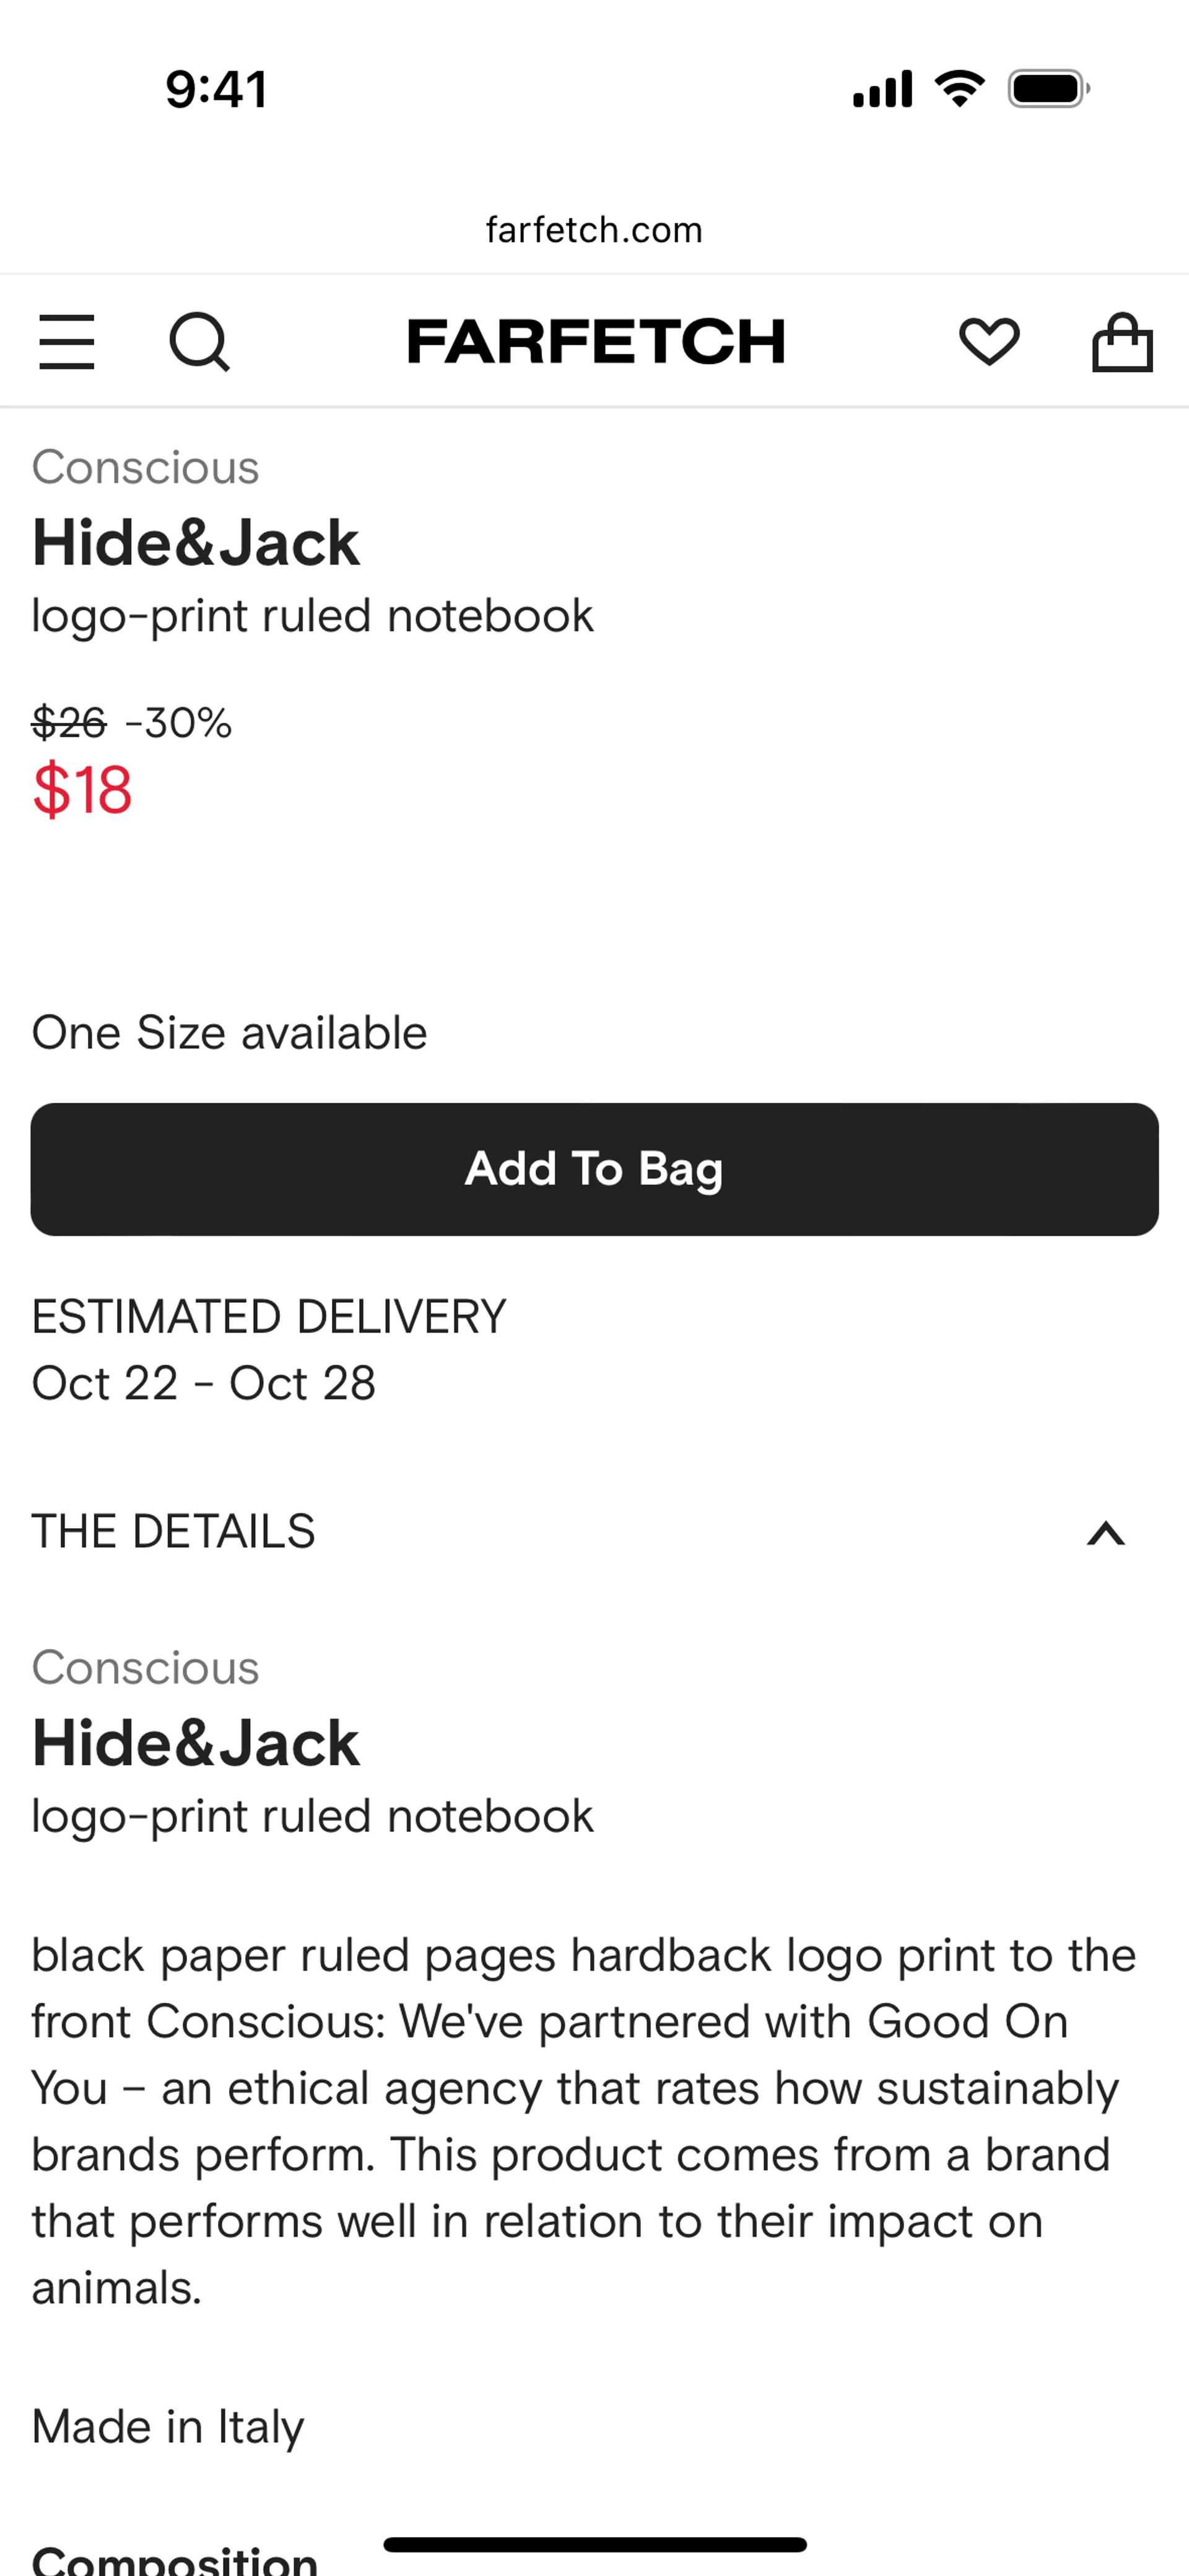
Task: Open the hamburger navigation menu
Action: pos(67,342)
